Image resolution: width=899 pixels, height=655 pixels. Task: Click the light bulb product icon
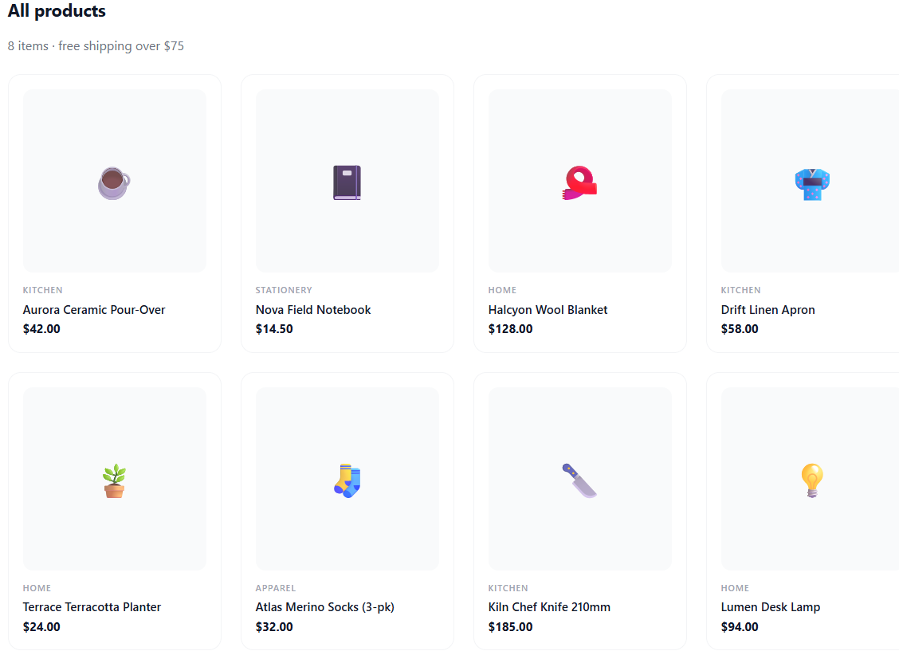tap(812, 480)
